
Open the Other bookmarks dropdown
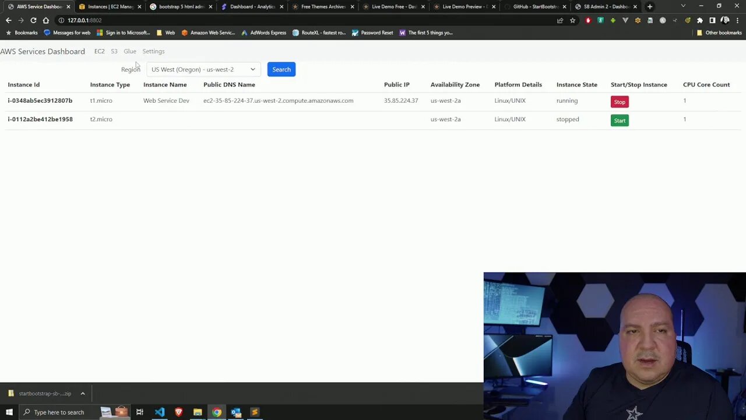coord(720,33)
